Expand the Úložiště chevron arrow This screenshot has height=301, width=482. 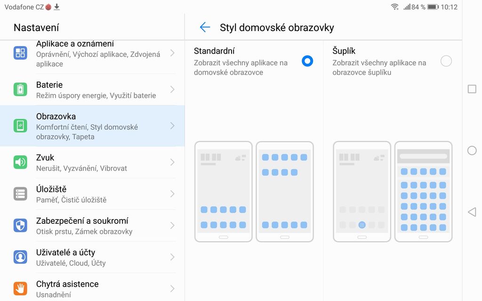(x=172, y=194)
